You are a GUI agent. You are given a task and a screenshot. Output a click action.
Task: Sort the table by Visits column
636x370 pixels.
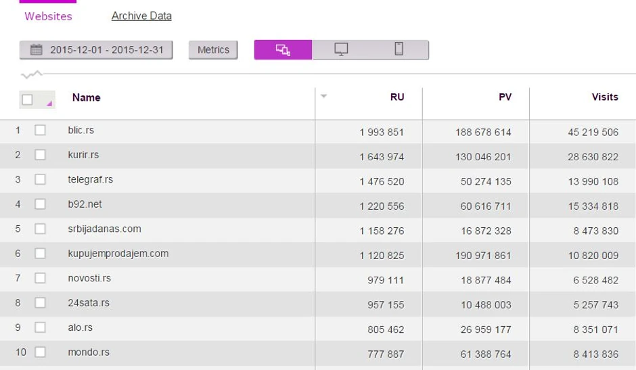(604, 97)
